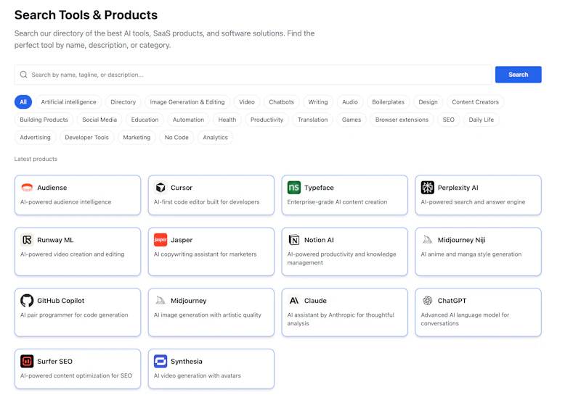Click the Typeface green logo icon

coord(294,188)
